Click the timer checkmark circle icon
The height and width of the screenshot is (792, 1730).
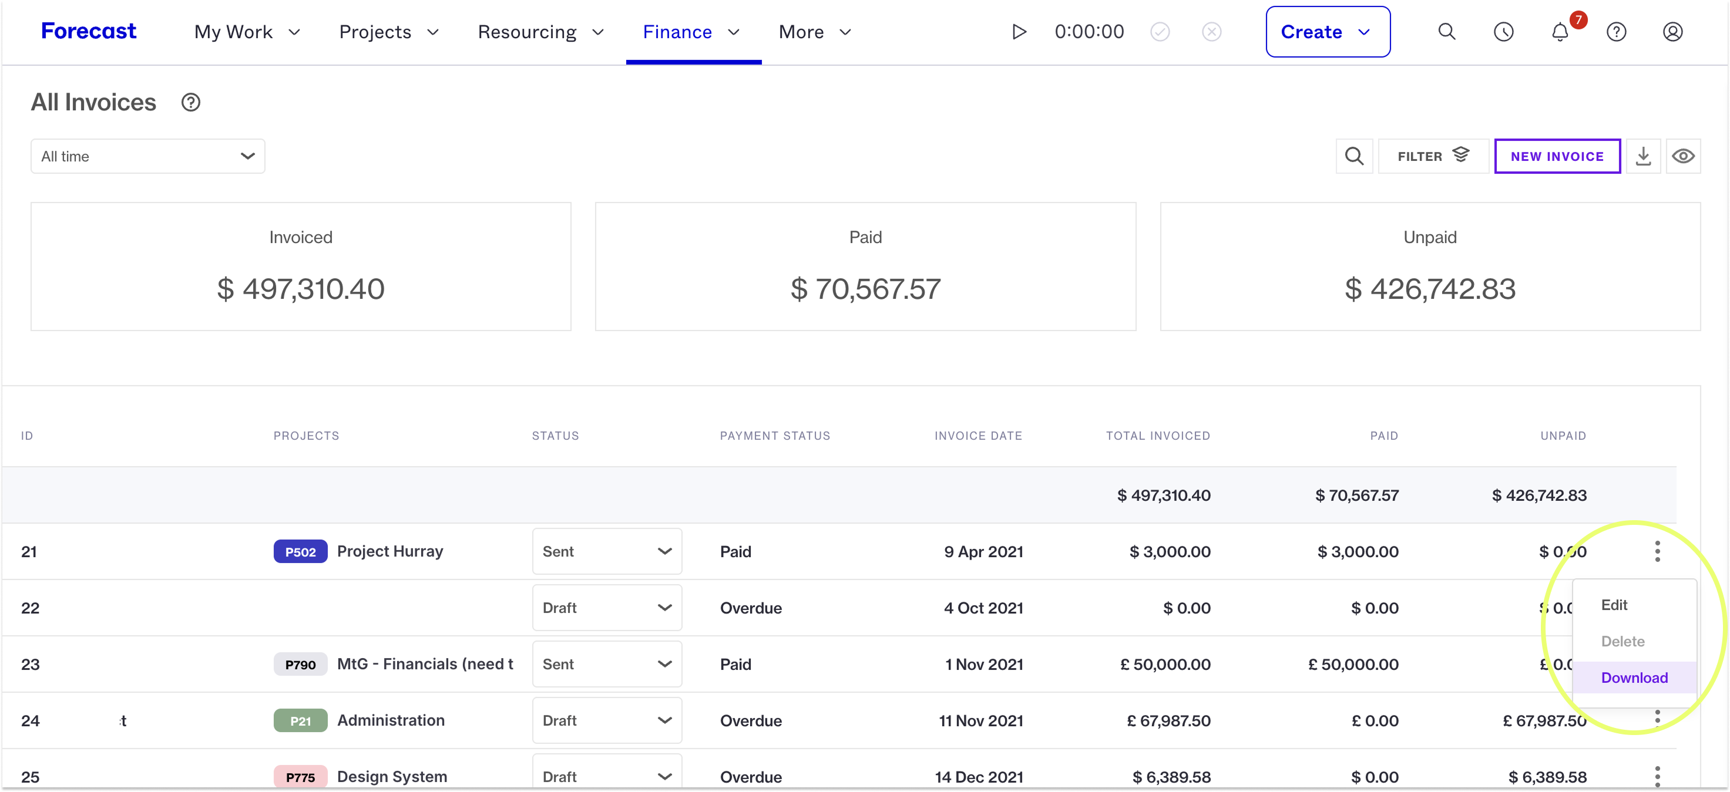tap(1160, 32)
